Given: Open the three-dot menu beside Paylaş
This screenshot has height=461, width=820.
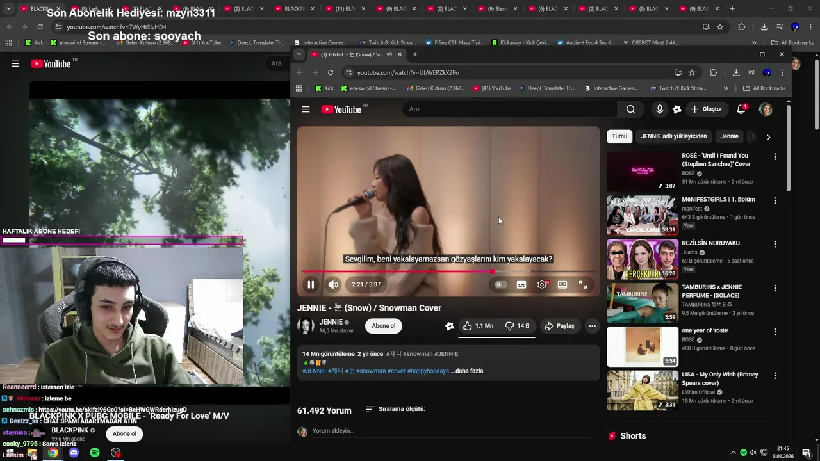Looking at the screenshot, I should tap(592, 326).
